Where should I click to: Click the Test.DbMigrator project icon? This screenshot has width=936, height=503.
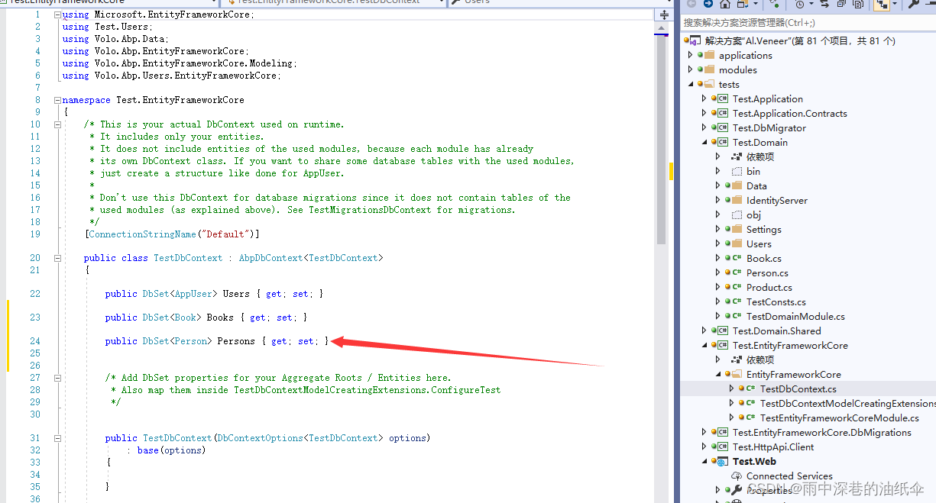pyautogui.click(x=723, y=127)
